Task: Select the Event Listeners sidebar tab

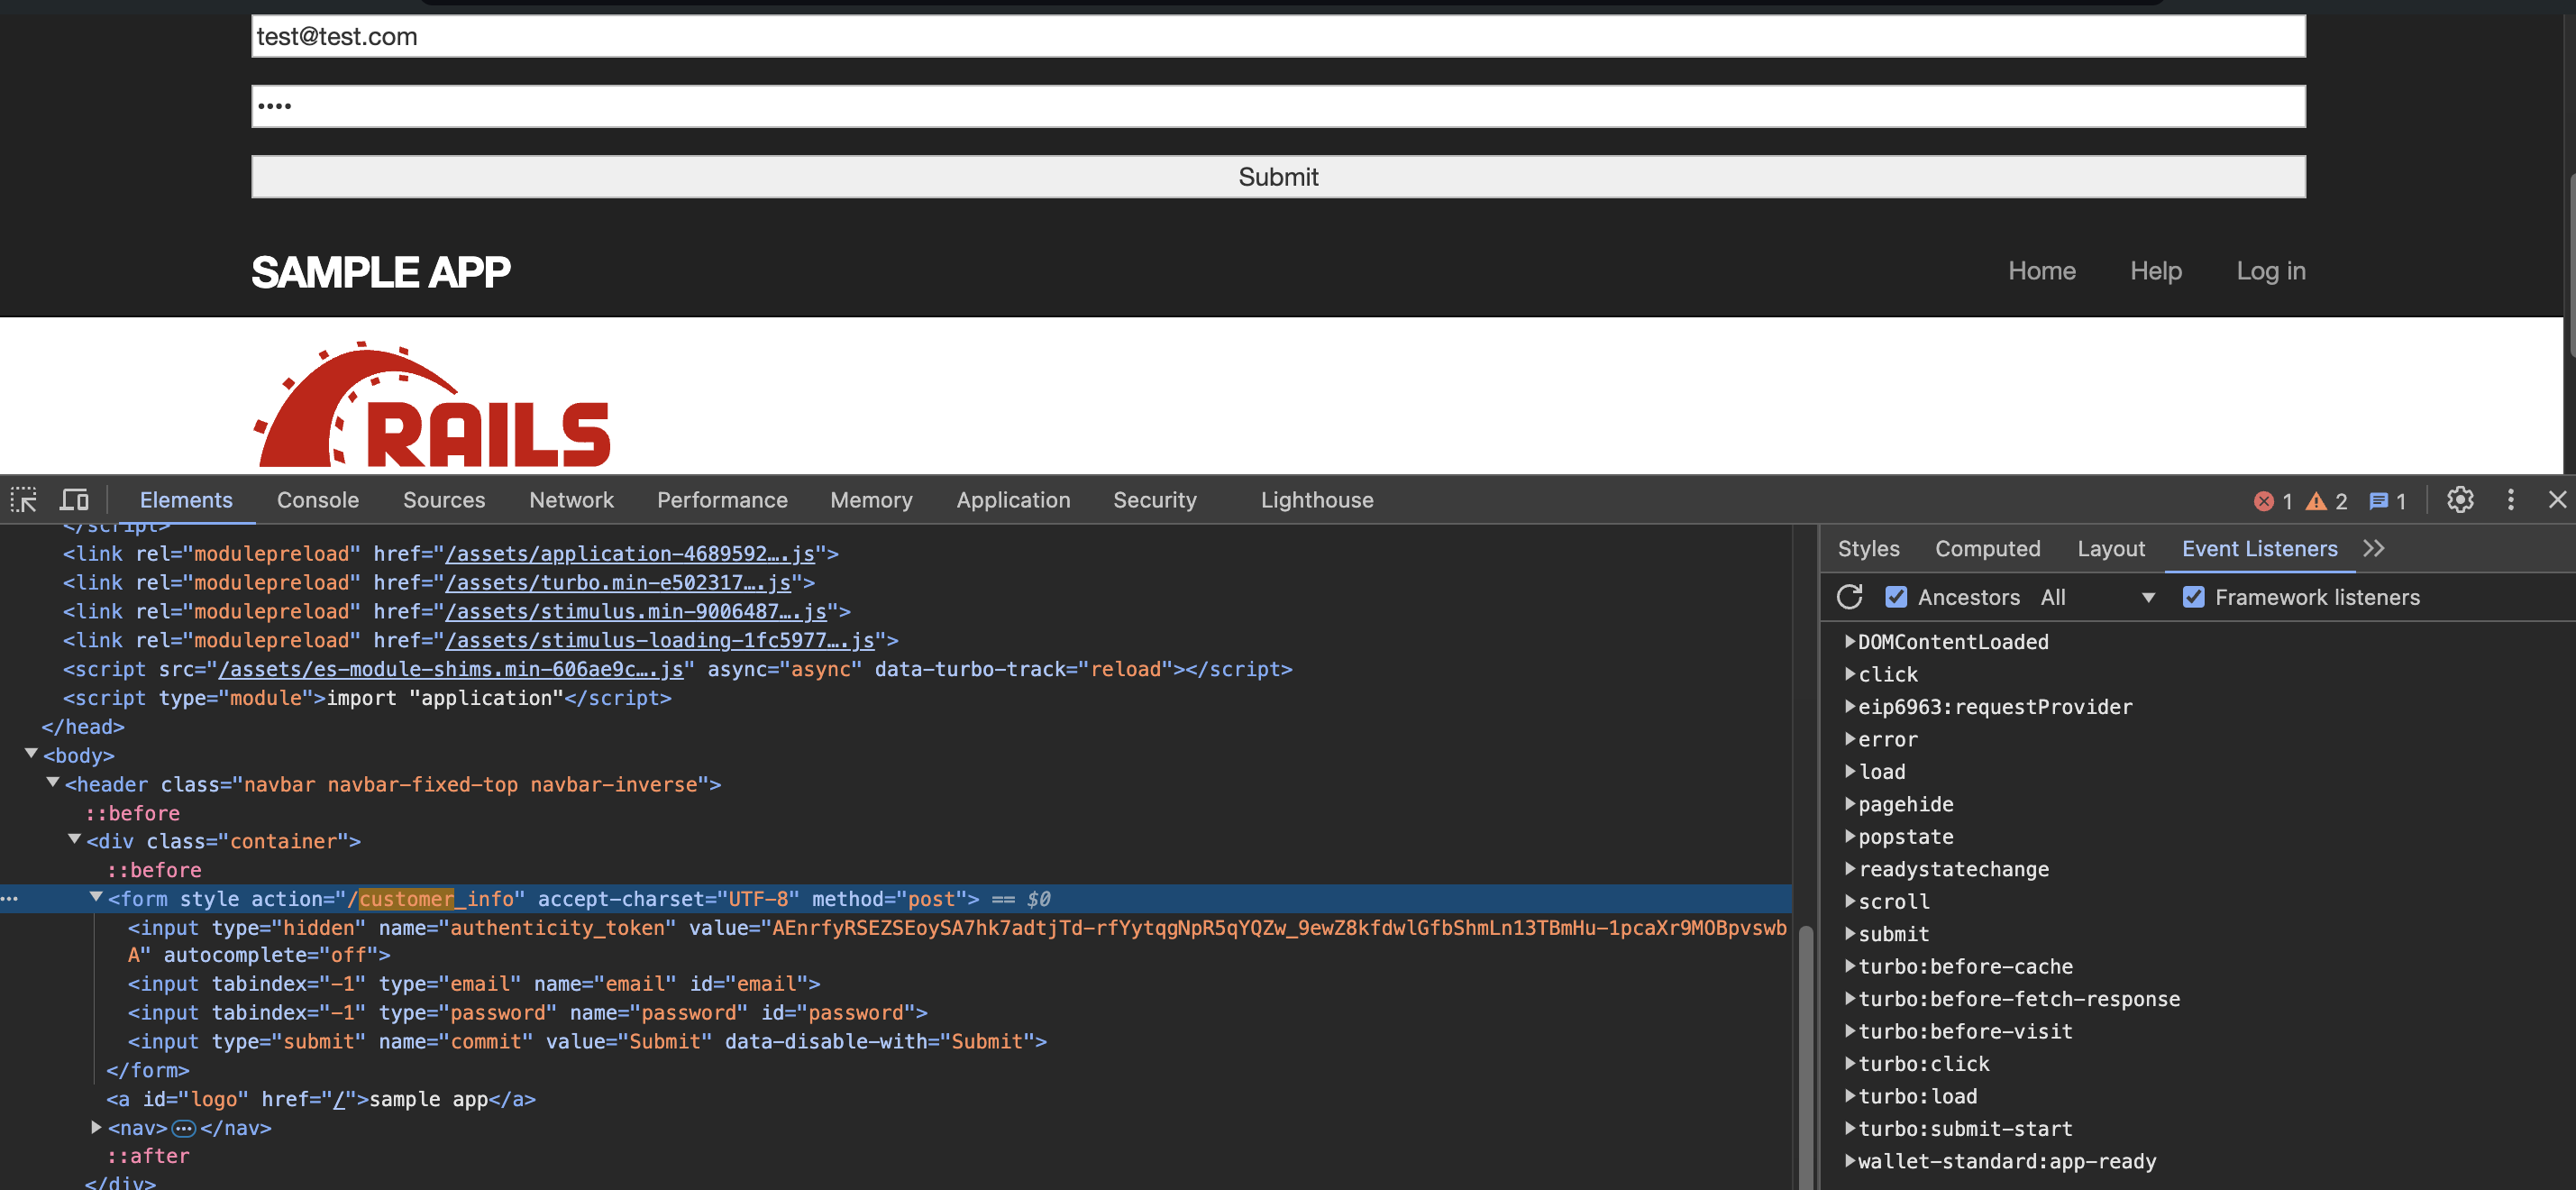Action: 2259,548
